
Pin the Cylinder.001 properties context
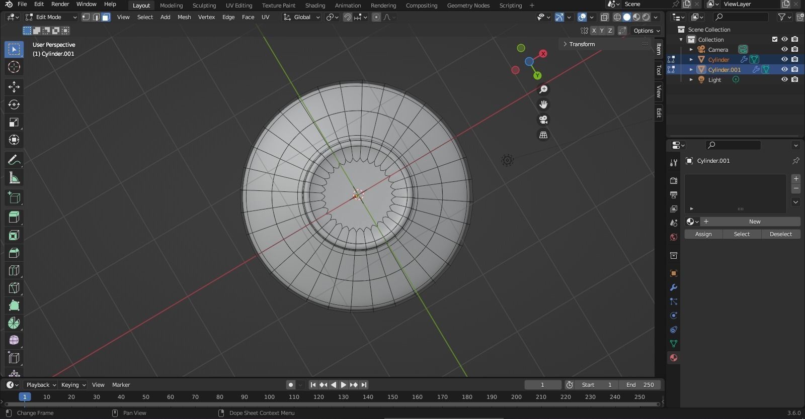pos(795,161)
